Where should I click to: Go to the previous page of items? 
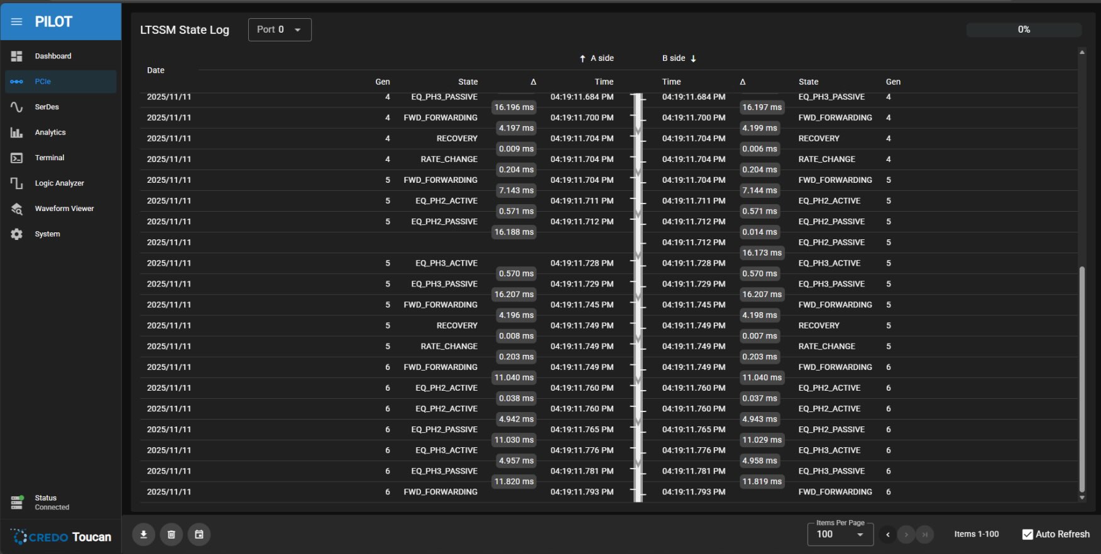tap(887, 535)
